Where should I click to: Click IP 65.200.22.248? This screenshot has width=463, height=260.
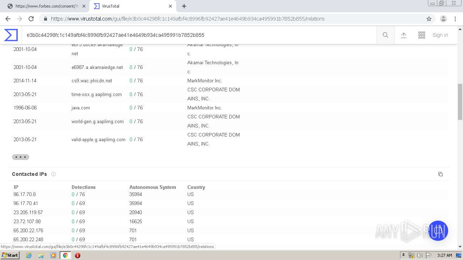(x=28, y=239)
